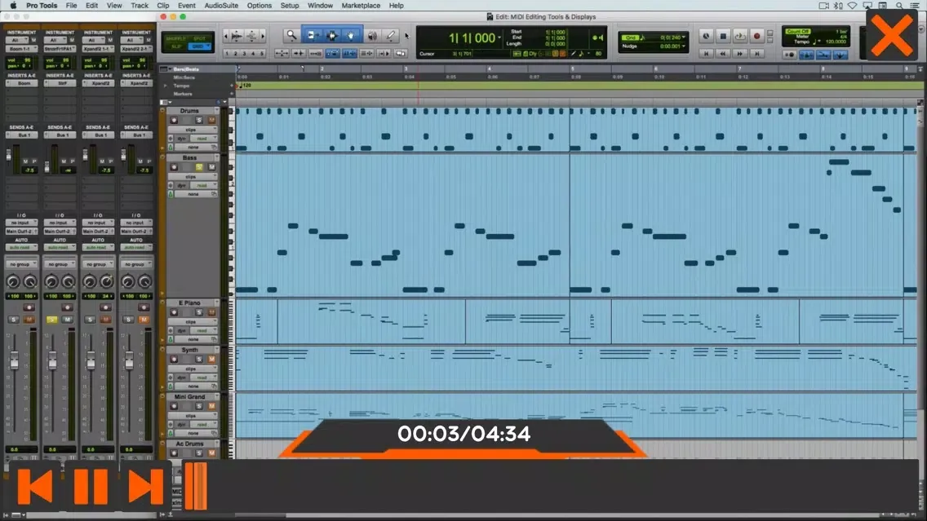Toggle Grid edit mode
Viewport: 927px width, 521px height.
pos(200,46)
